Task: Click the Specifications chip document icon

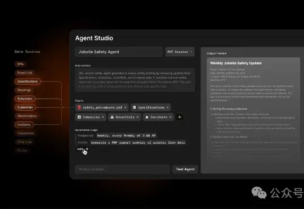Action: pyautogui.click(x=135, y=107)
